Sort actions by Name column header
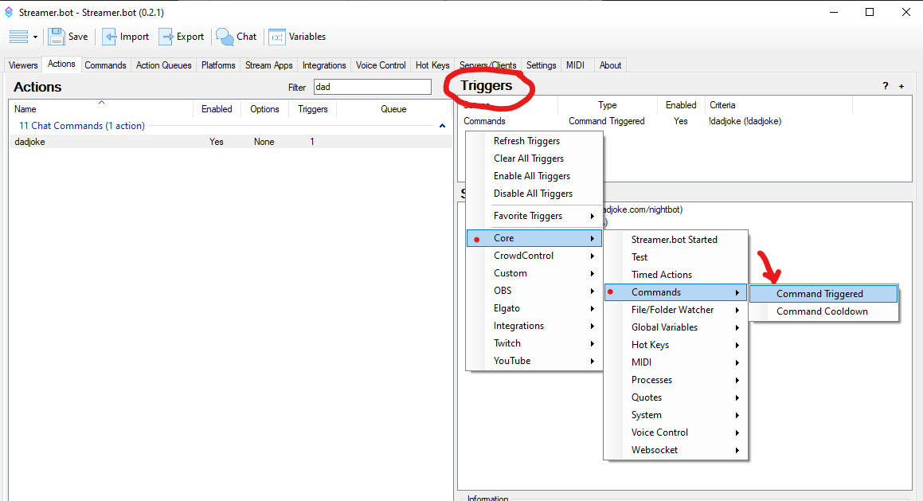Image resolution: width=923 pixels, height=501 pixels. point(100,109)
